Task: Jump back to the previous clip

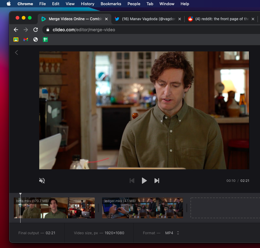Action: click(x=132, y=181)
